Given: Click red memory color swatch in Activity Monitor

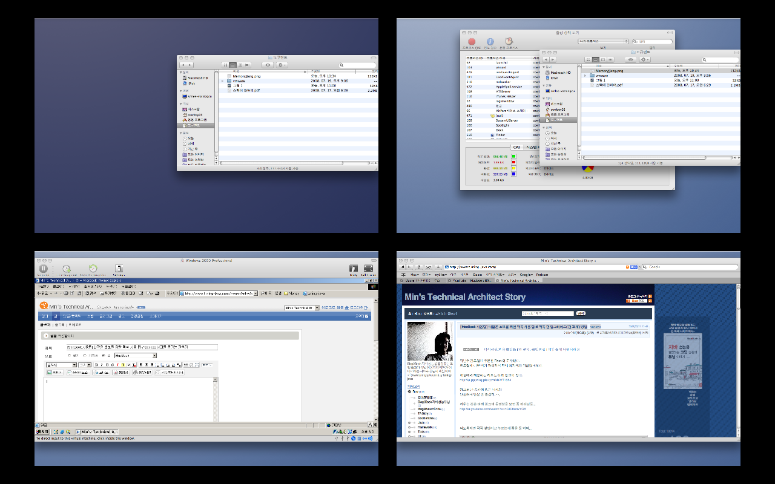Looking at the screenshot, I should [x=514, y=162].
